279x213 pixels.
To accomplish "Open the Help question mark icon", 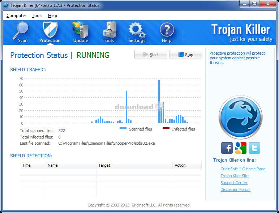I will (167, 32).
